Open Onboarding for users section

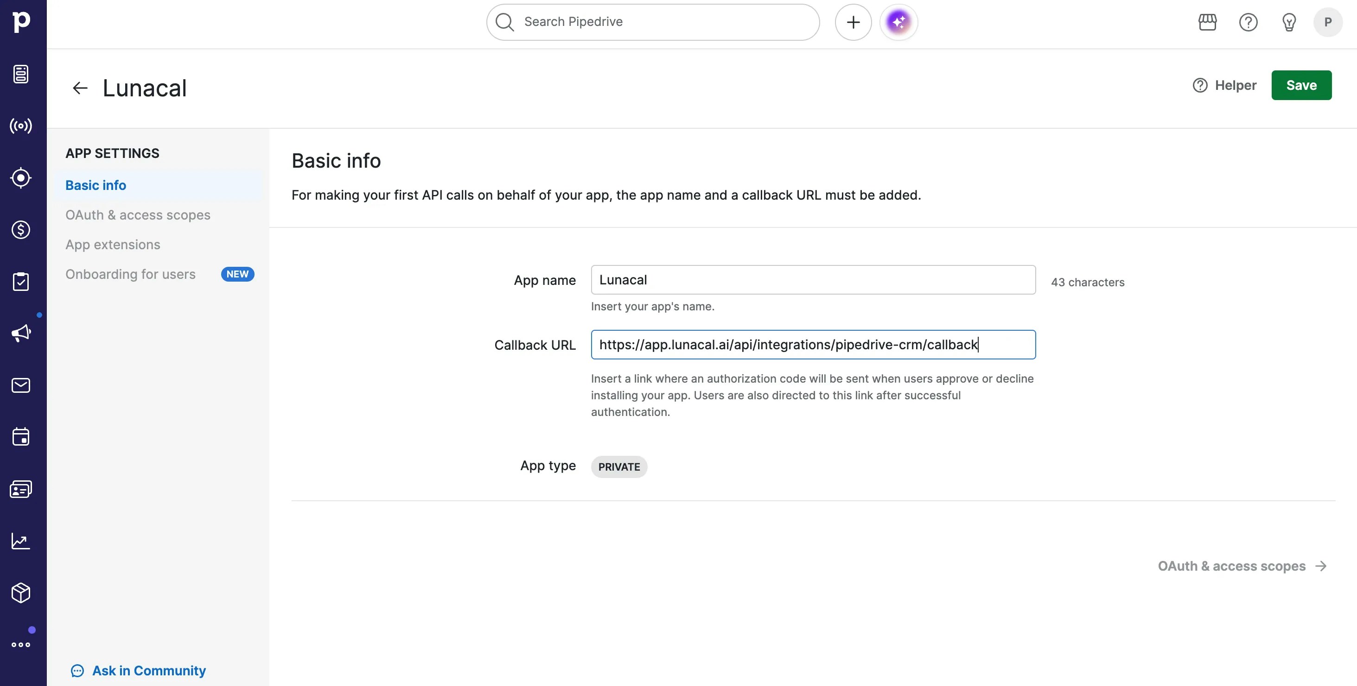coord(130,274)
